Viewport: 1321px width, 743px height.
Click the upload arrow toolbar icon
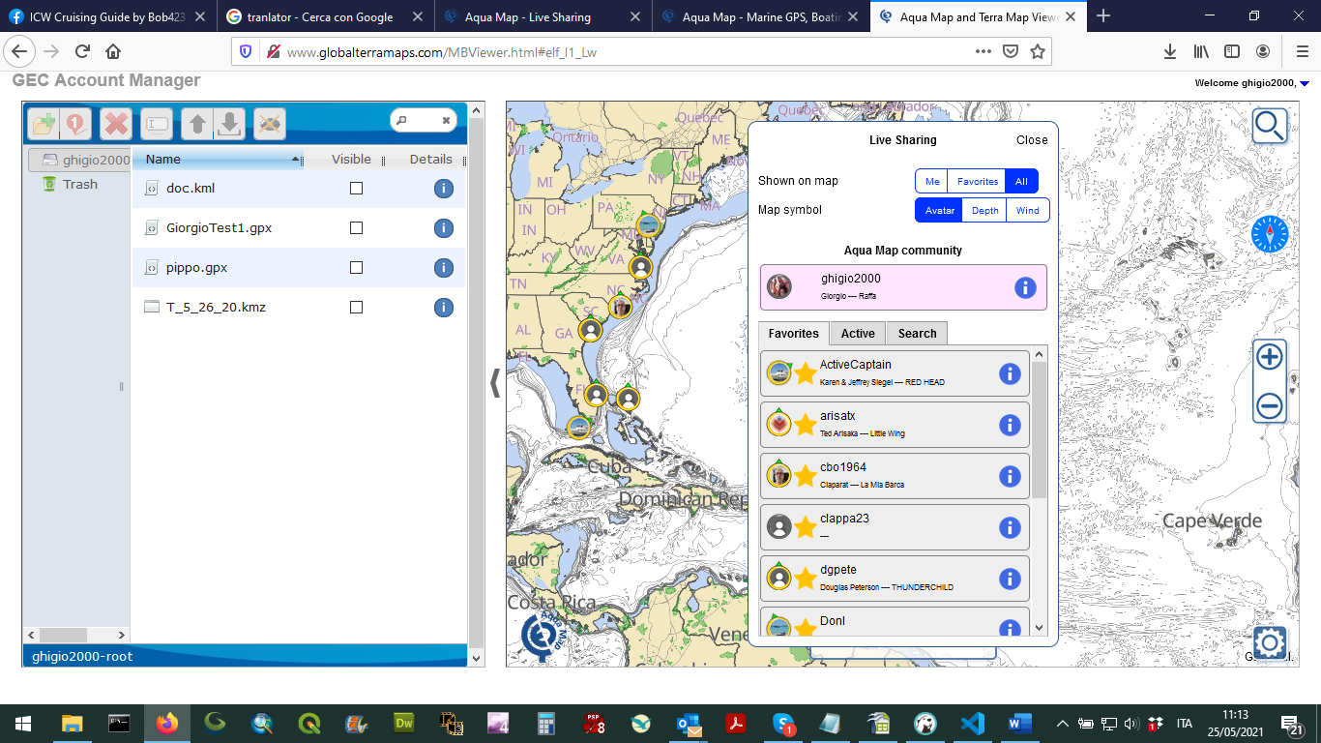point(197,124)
